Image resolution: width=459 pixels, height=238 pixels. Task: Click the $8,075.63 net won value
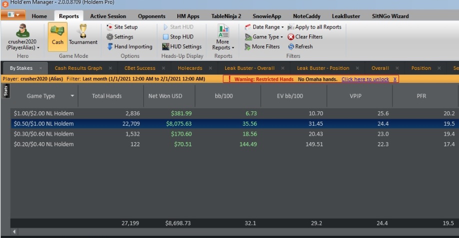179,124
